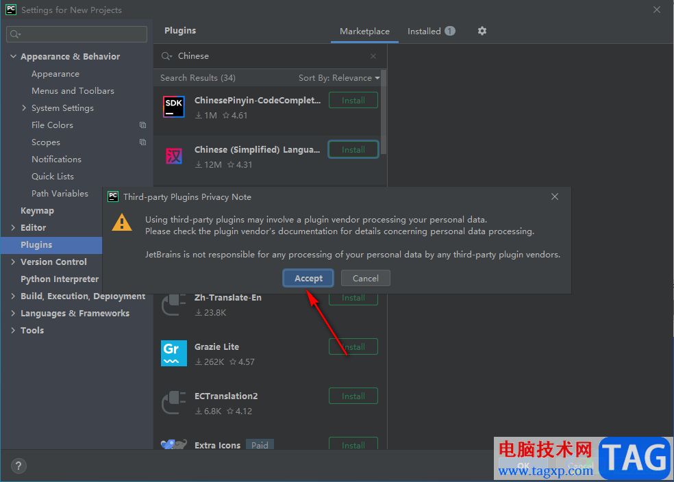Image resolution: width=674 pixels, height=482 pixels.
Task: Click the Paid tag on Extra Icons
Action: [x=260, y=444]
